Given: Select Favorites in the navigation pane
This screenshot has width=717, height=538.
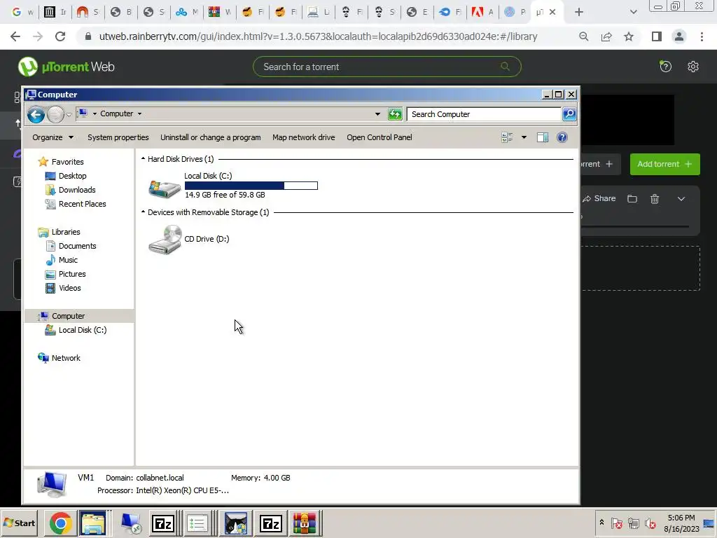Looking at the screenshot, I should [67, 162].
